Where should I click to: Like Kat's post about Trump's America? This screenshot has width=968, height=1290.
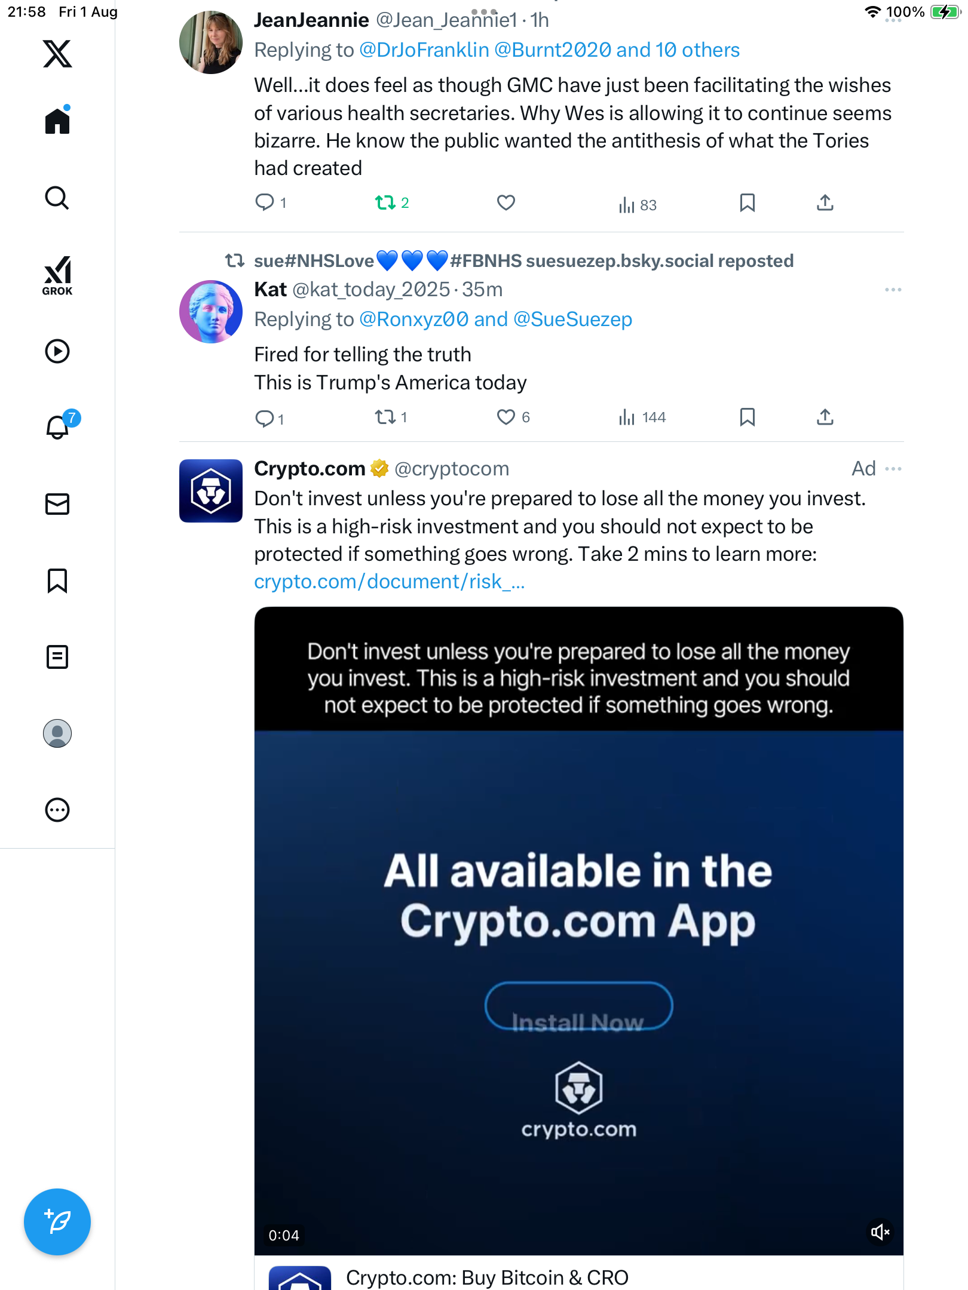[x=506, y=417]
